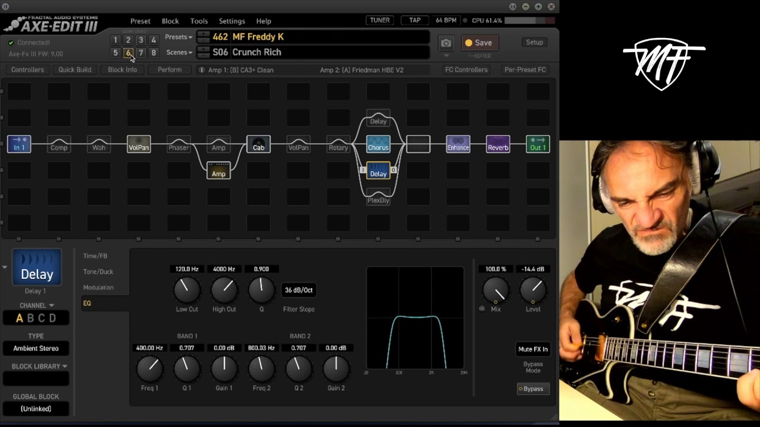Open the Controllers panel
Image resolution: width=760 pixels, height=427 pixels.
pyautogui.click(x=27, y=69)
